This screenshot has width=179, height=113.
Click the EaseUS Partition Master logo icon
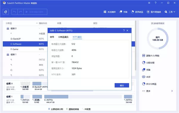(4, 3)
